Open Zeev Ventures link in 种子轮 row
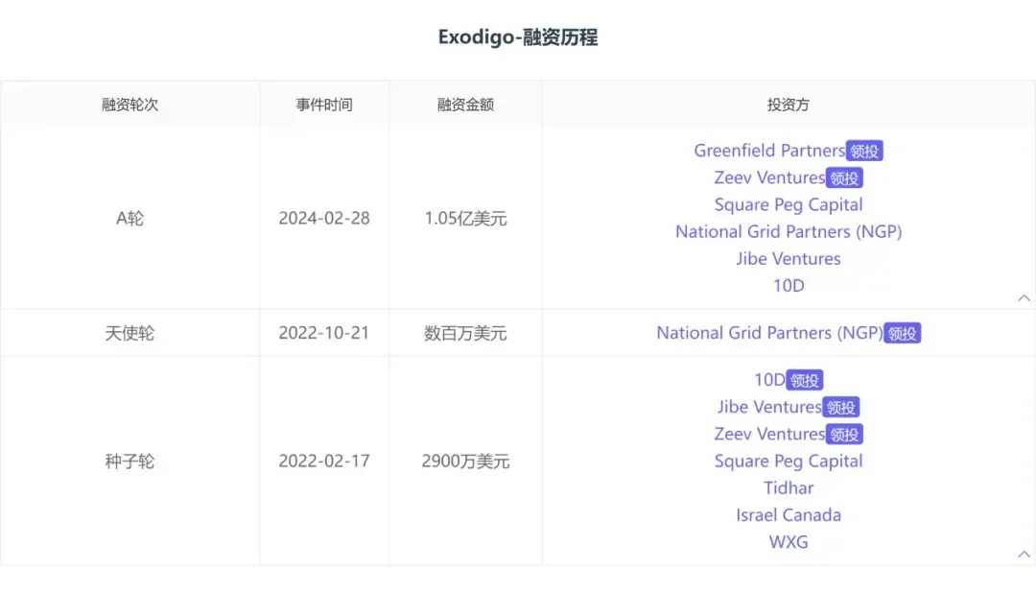This screenshot has height=592, width=1036. 769,434
